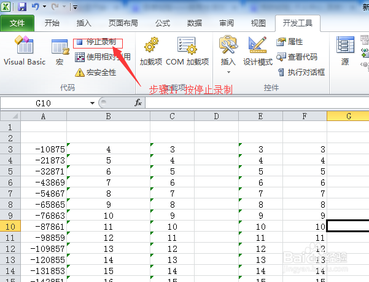Switch to the 视图 View tab

pyautogui.click(x=258, y=23)
